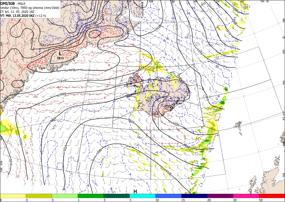Pick the dark green 3 mm legend swatch

[x=117, y=196]
